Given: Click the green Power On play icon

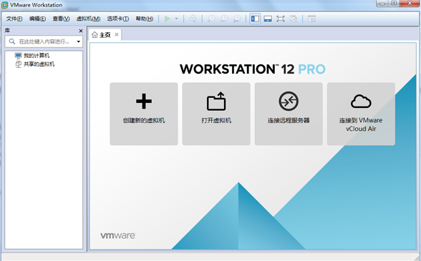Looking at the screenshot, I should 168,19.
